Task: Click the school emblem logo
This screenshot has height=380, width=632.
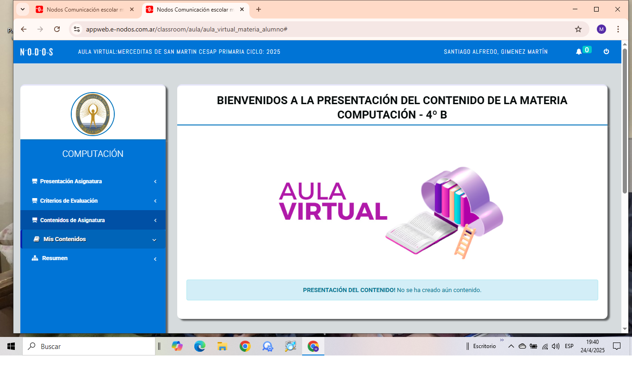Action: 93,114
